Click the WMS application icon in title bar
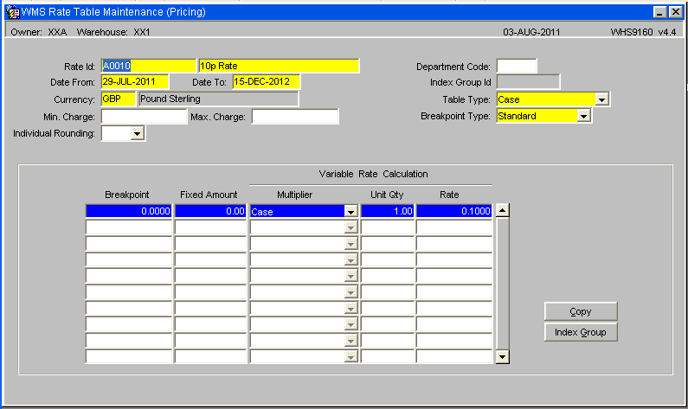This screenshot has width=688, height=409. click(13, 12)
